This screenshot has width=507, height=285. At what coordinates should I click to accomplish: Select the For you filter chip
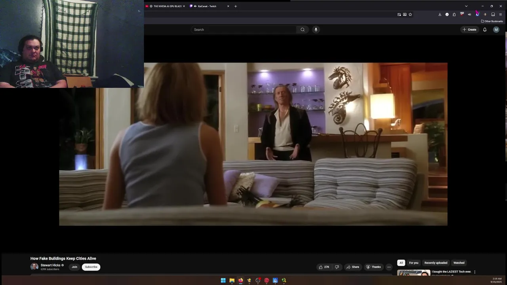tap(414, 263)
